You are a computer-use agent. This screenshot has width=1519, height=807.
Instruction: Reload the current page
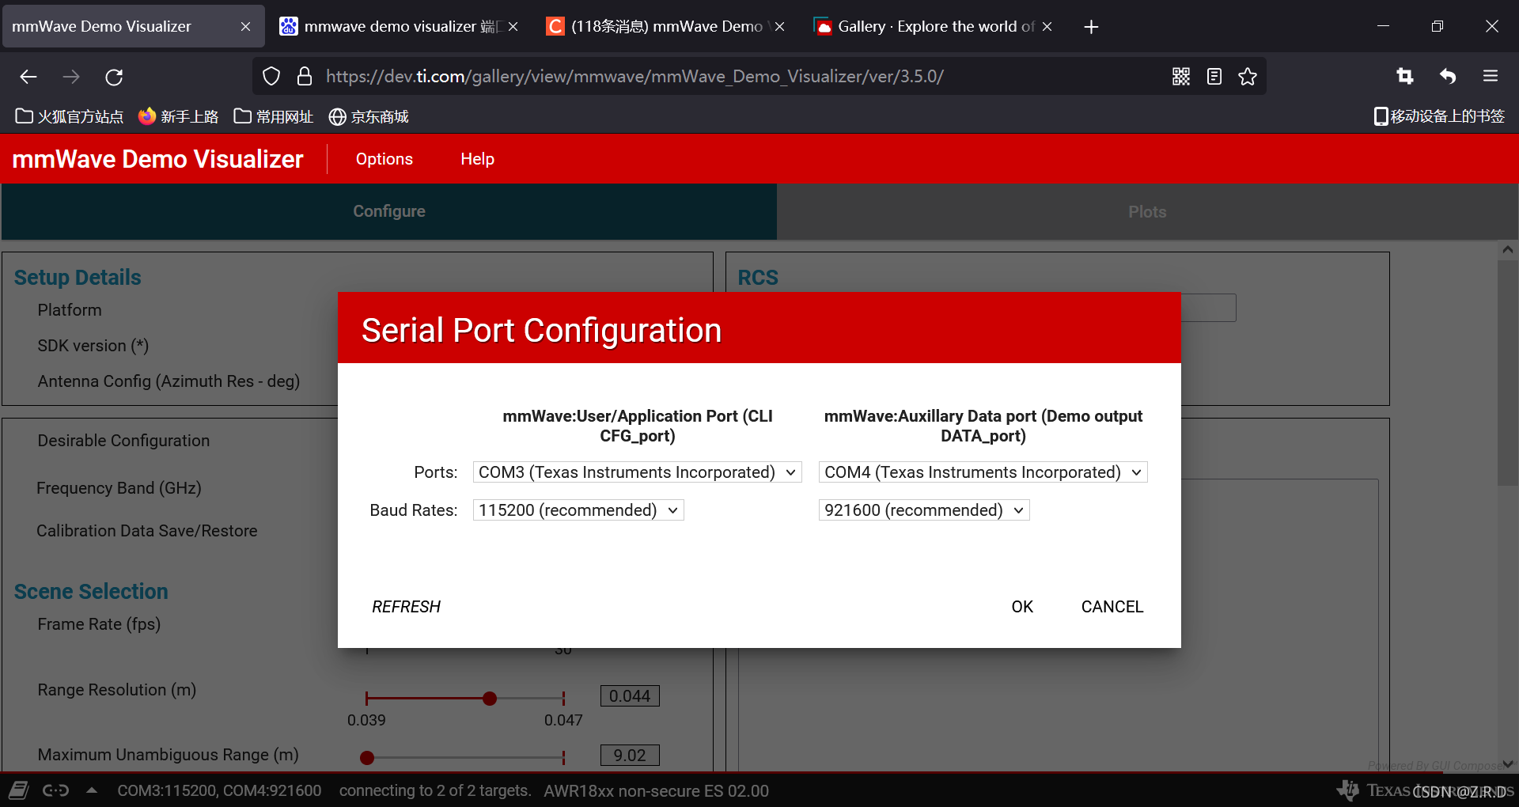click(114, 77)
